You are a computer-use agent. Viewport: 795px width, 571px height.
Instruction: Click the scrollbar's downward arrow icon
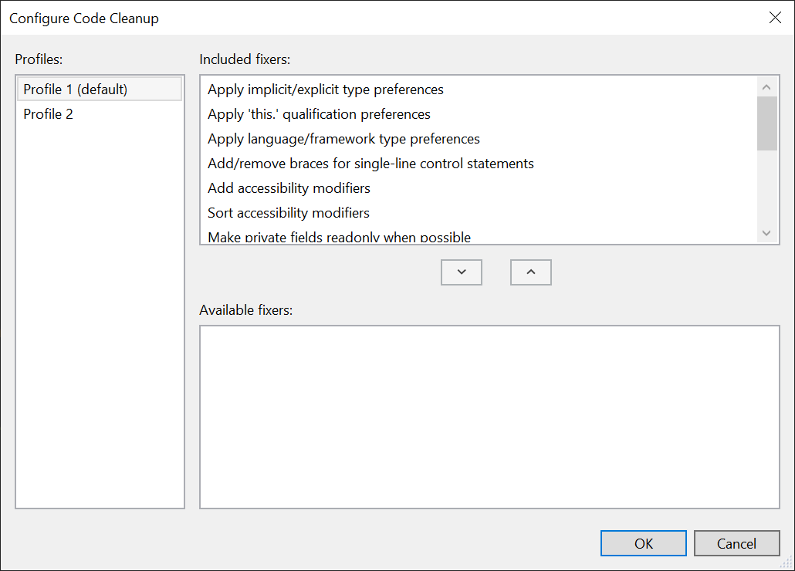click(x=766, y=232)
